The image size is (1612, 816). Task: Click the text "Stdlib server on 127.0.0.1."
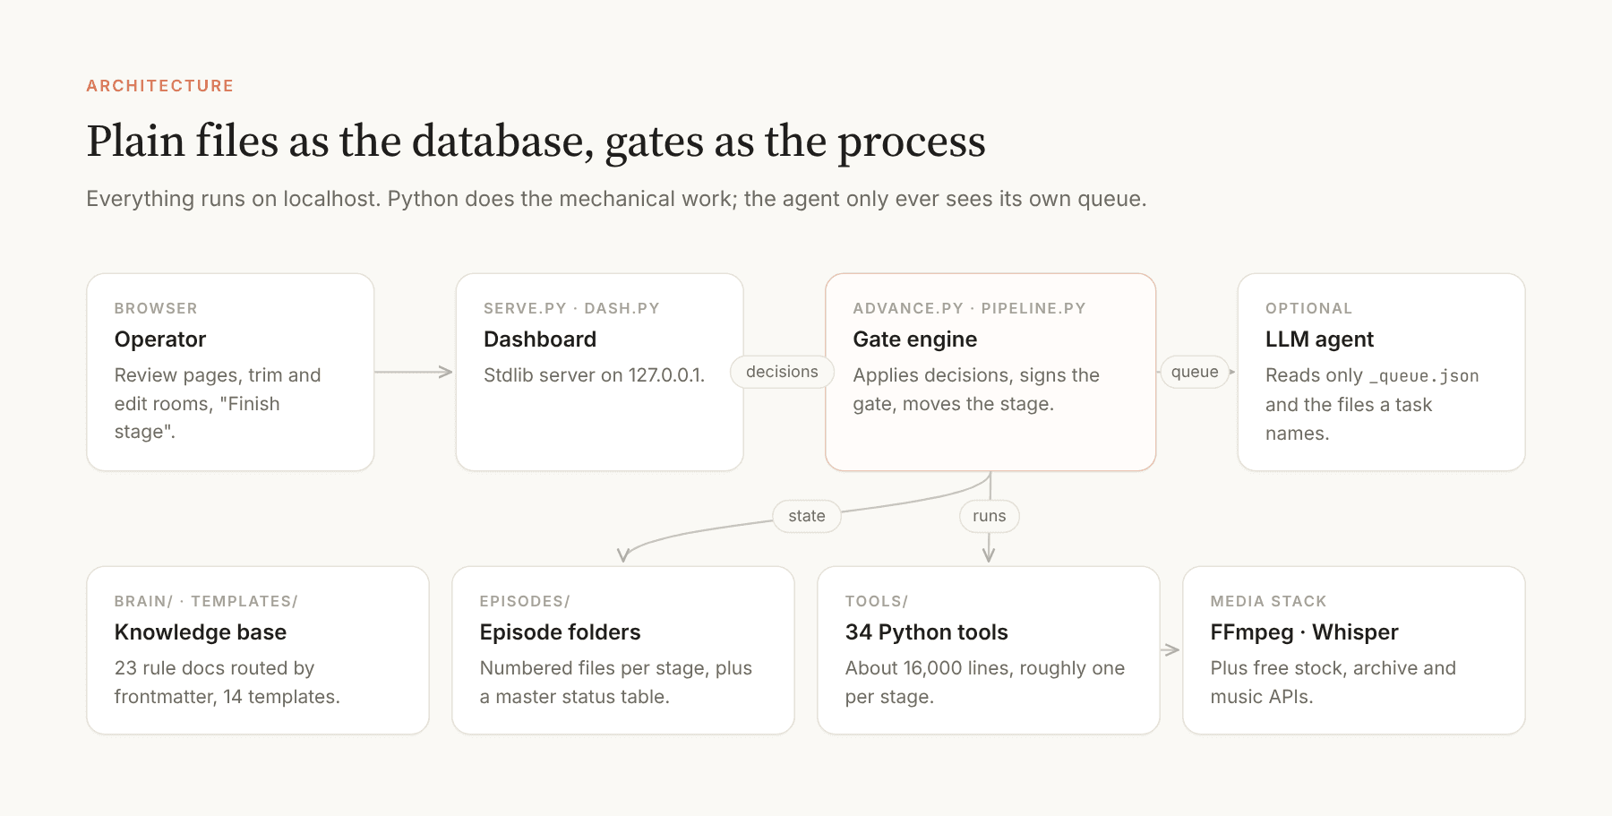(x=595, y=375)
